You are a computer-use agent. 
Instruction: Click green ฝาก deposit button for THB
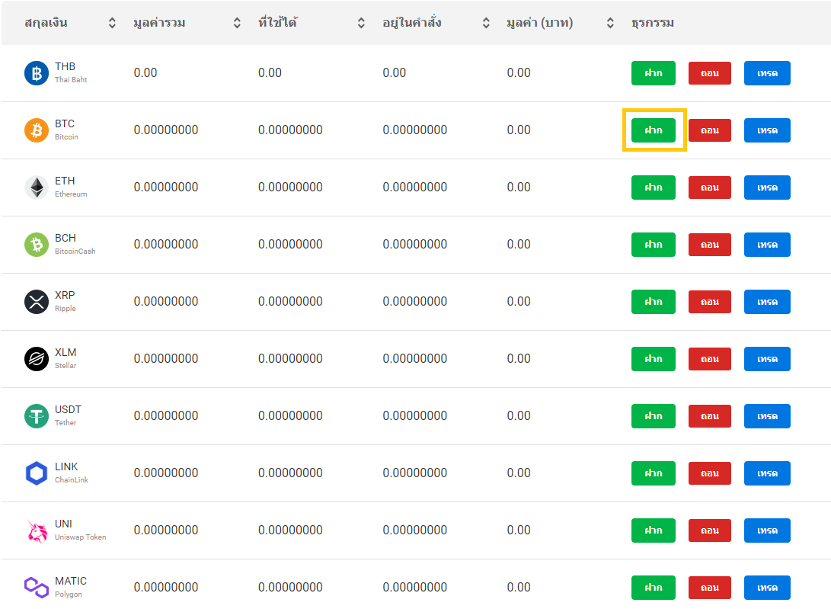pos(654,73)
